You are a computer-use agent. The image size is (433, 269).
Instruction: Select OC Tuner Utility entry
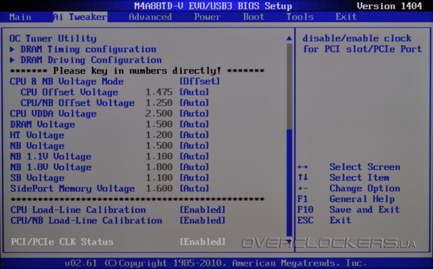point(53,38)
